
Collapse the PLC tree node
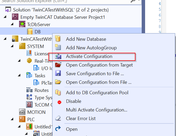pyautogui.click(x=12, y=119)
